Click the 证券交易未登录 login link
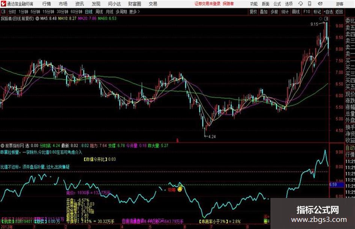 (x=207, y=4)
